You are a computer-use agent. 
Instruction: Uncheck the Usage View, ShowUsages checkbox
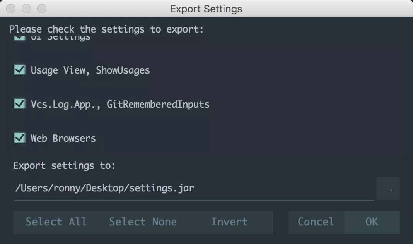pyautogui.click(x=19, y=70)
